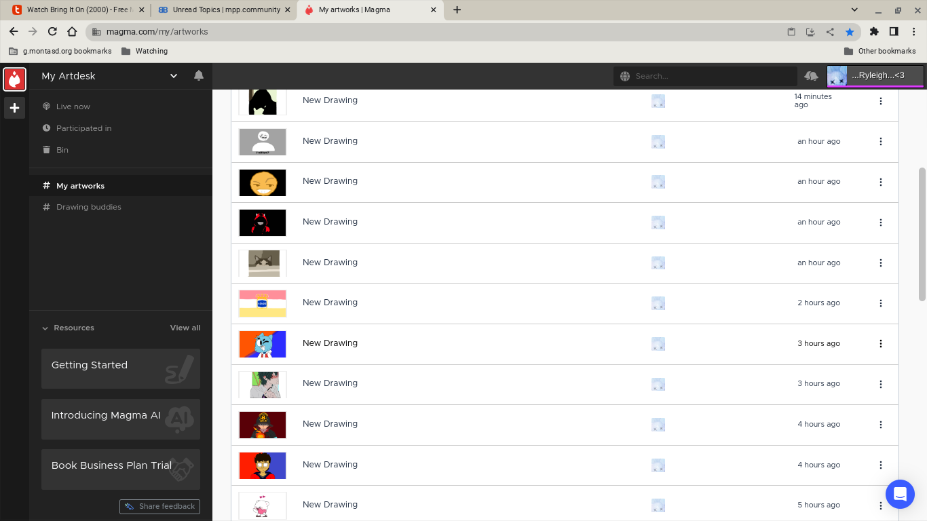This screenshot has height=521, width=927.
Task: Open options for dark red firefighter drawing
Action: click(881, 425)
